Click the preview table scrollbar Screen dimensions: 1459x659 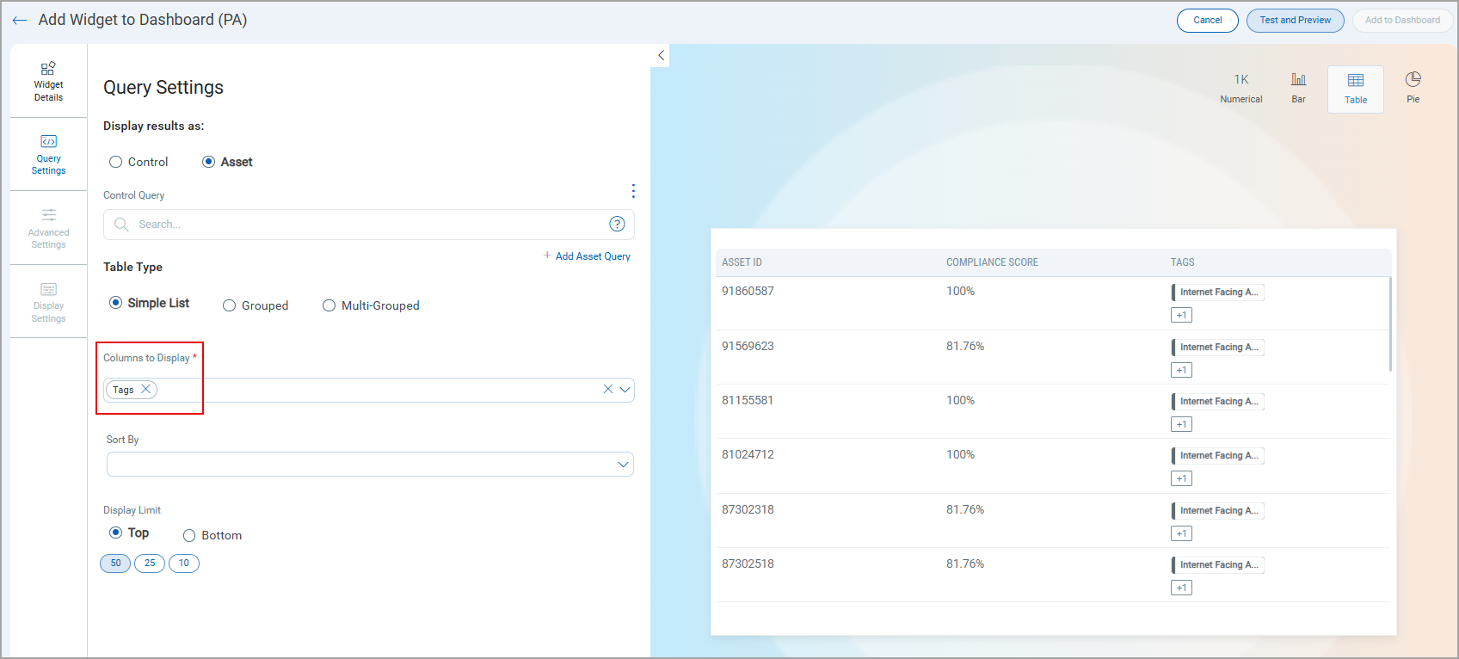(1390, 324)
